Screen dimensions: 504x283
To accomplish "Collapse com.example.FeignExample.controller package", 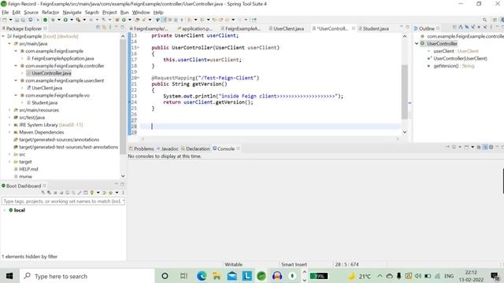I will coord(16,66).
